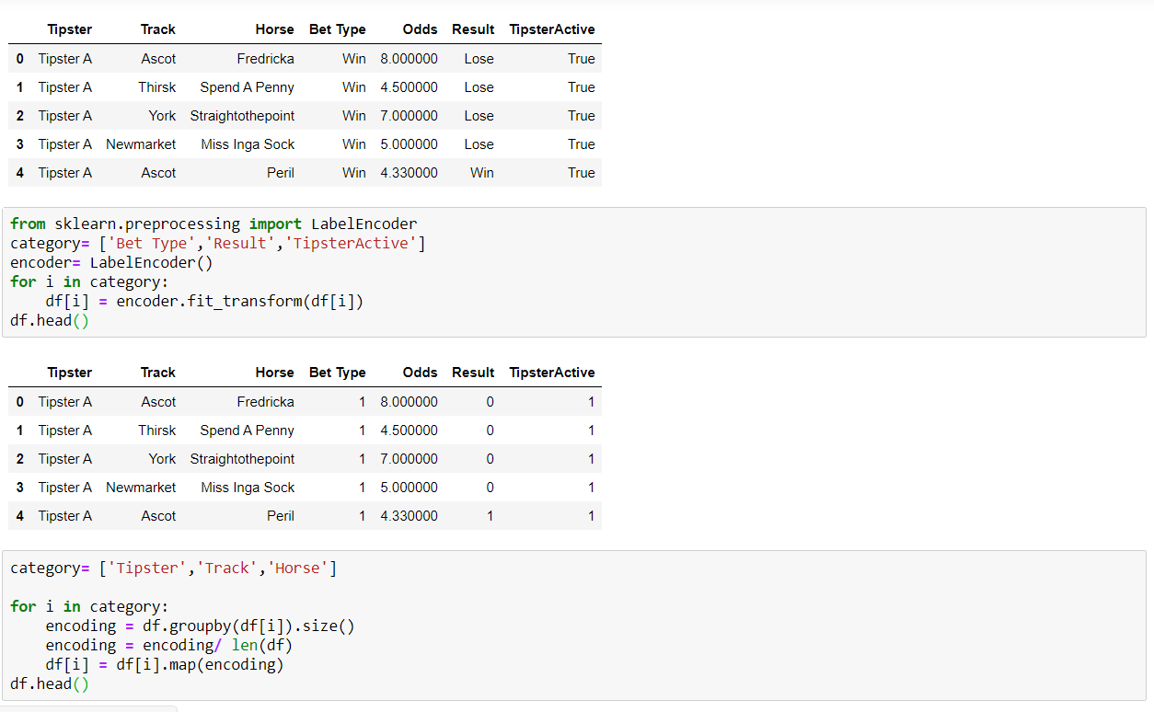Viewport: 1154px width, 712px height.
Task: Click the Straightothepoint horse name
Action: (x=242, y=115)
